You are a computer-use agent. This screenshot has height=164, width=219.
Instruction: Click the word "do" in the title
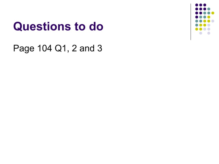coord(96,26)
